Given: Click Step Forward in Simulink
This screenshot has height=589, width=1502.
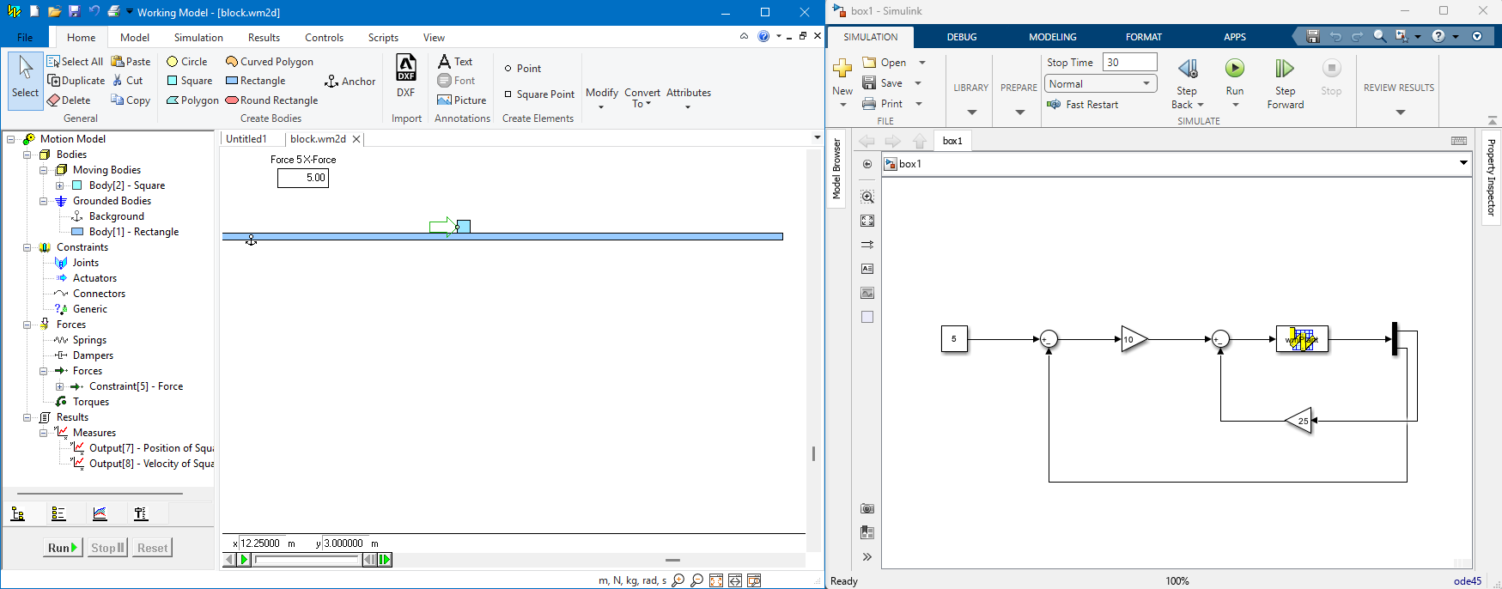Looking at the screenshot, I should [1285, 83].
